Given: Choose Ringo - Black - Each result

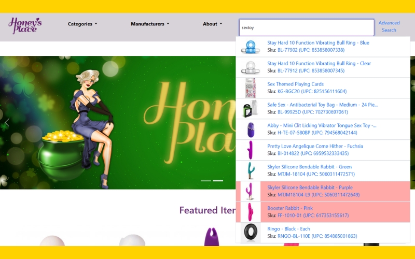Looking at the screenshot, I should coord(323,233).
